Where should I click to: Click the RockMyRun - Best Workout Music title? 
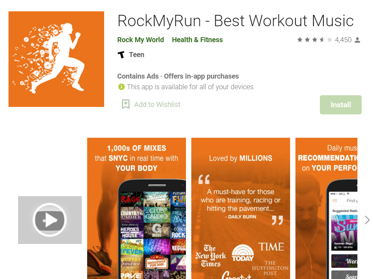point(236,21)
